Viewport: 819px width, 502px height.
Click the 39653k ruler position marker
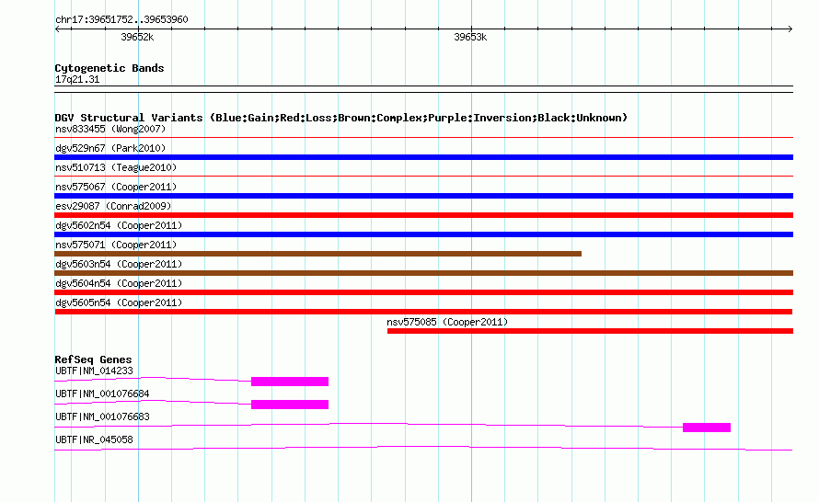click(x=470, y=37)
